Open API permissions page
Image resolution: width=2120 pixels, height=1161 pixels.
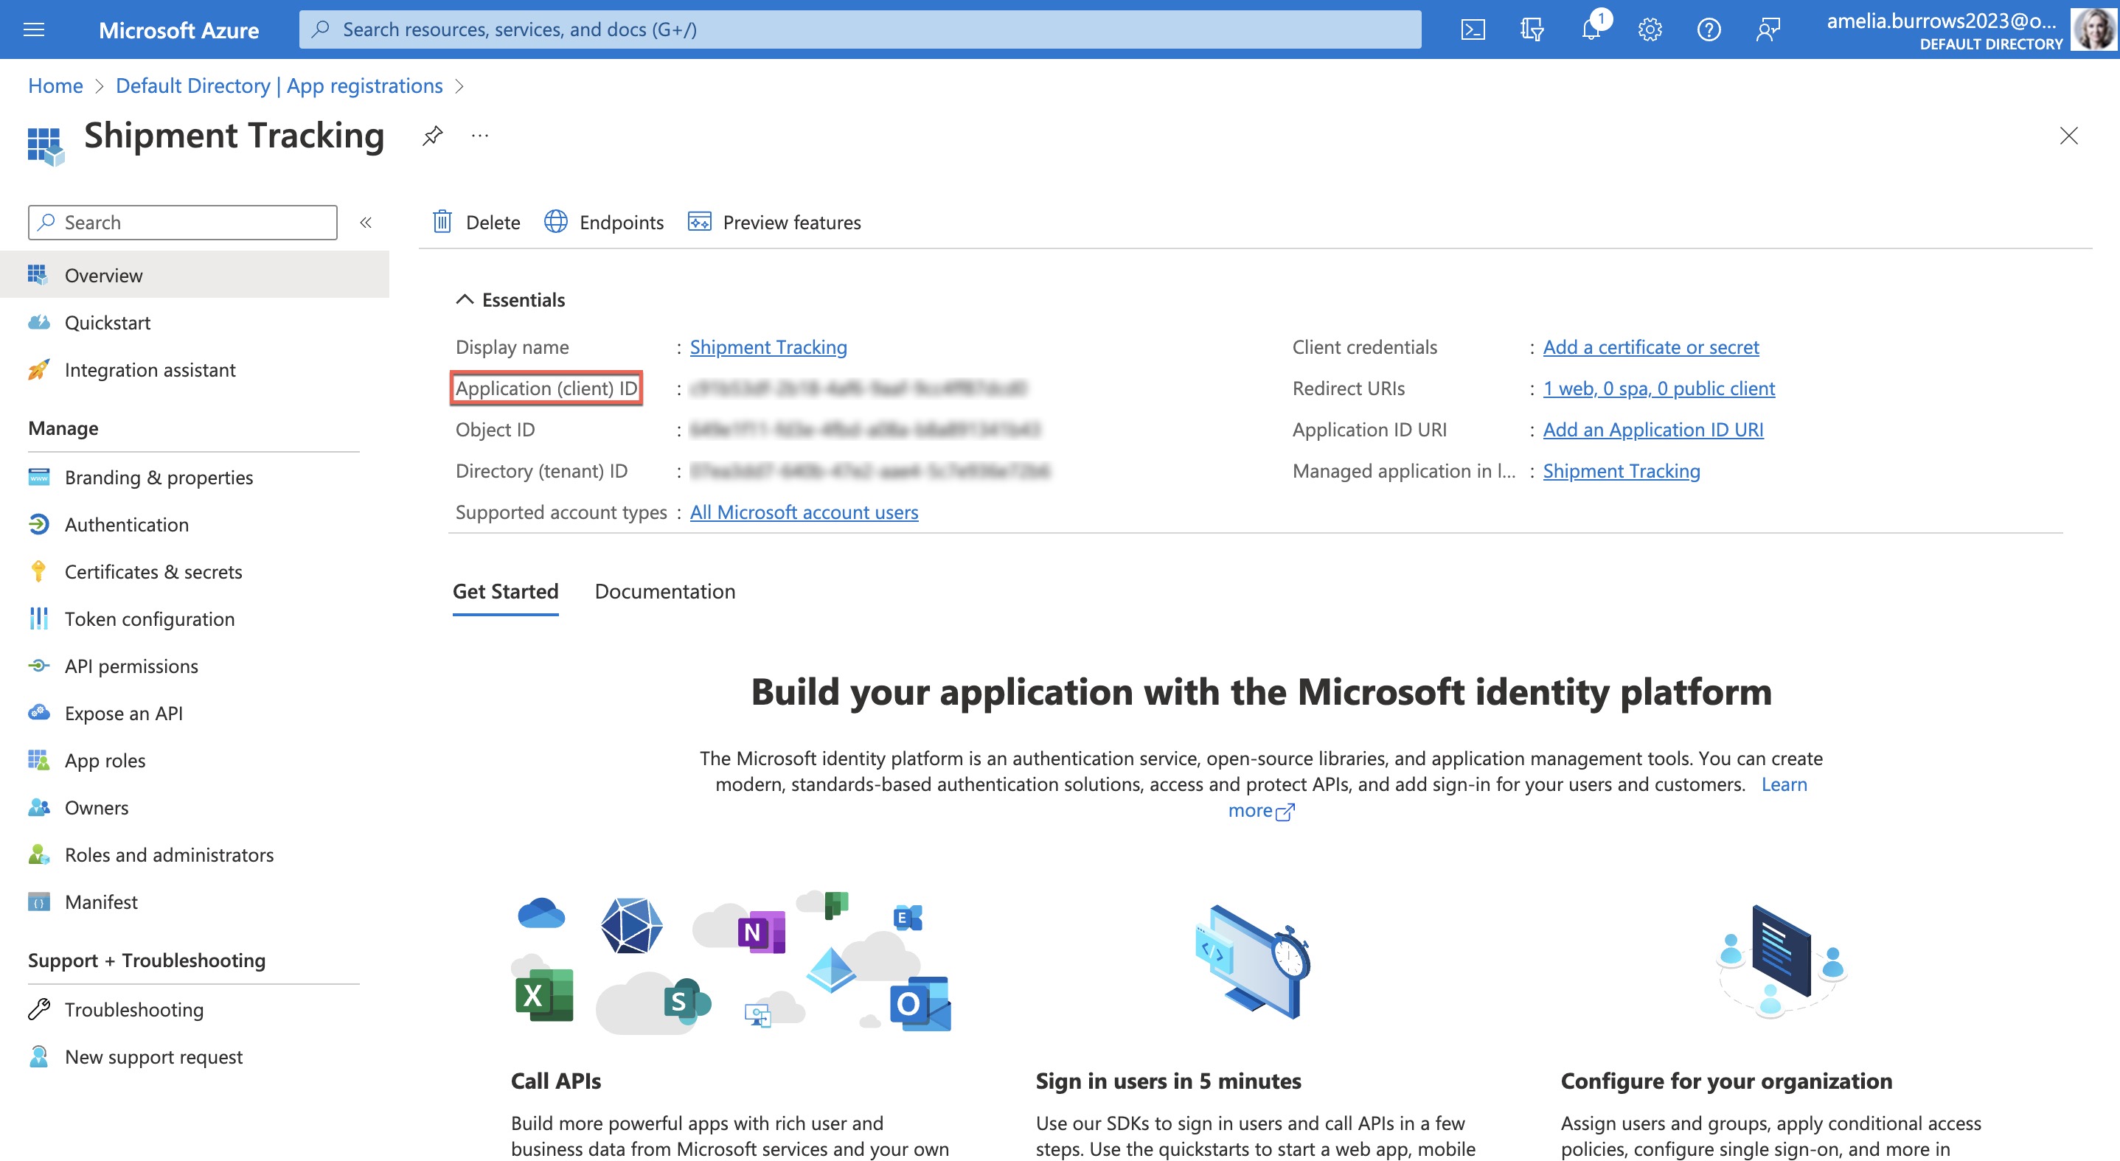131,666
